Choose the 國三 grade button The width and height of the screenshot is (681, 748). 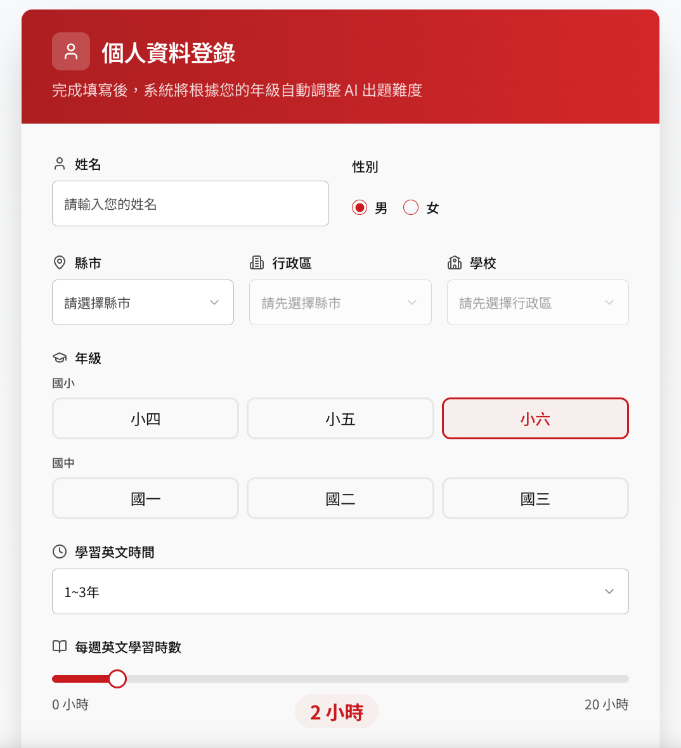tap(535, 498)
